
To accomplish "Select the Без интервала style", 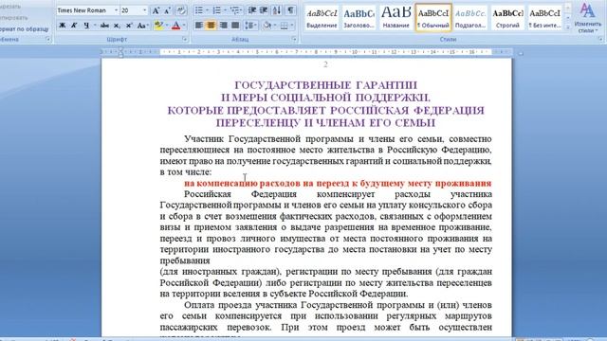I will [544, 18].
